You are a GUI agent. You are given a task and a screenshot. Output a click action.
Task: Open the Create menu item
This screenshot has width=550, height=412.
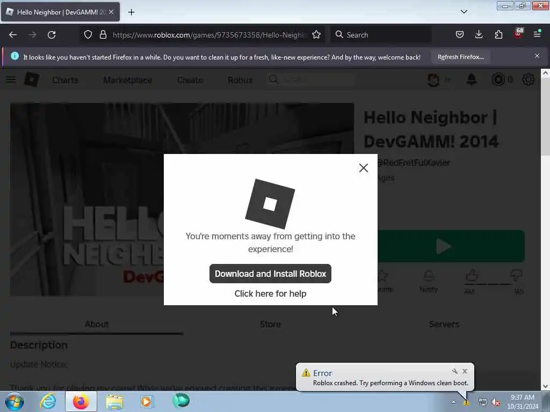190,80
